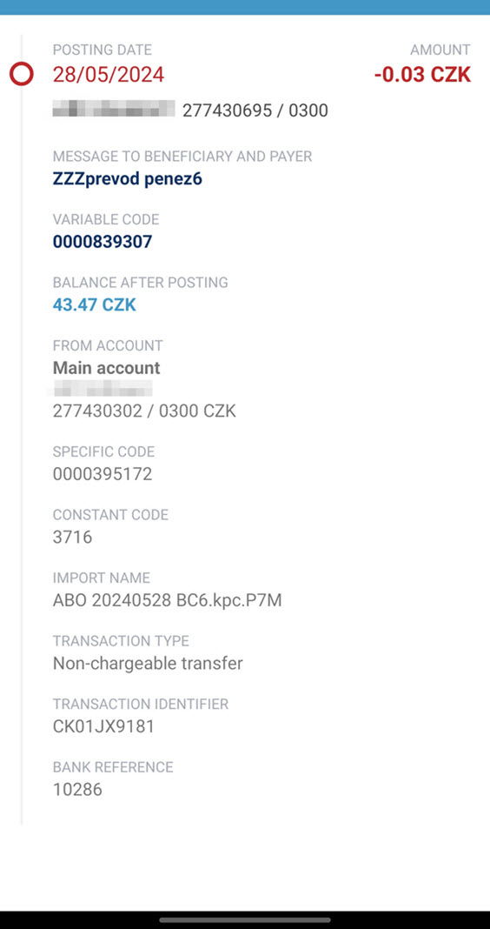Tap the source account 277430302 / 0300 CZK

[144, 411]
